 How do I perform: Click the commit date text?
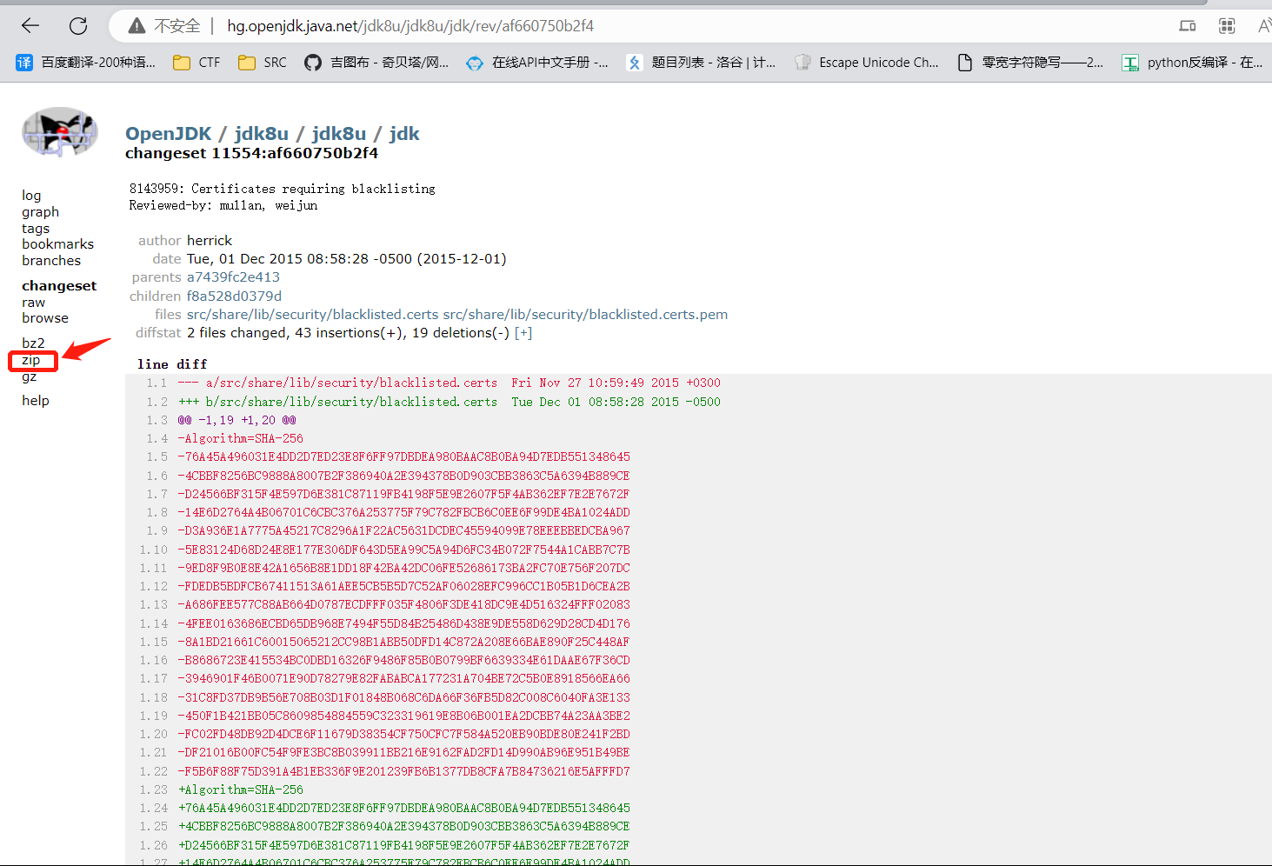[x=346, y=259]
